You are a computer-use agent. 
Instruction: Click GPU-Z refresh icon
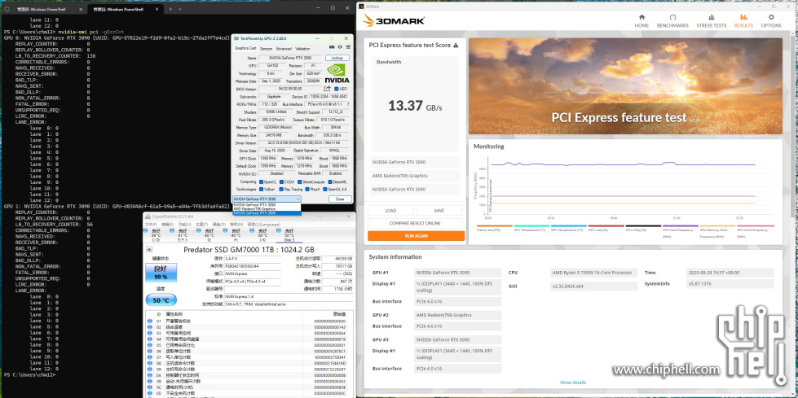(x=340, y=46)
